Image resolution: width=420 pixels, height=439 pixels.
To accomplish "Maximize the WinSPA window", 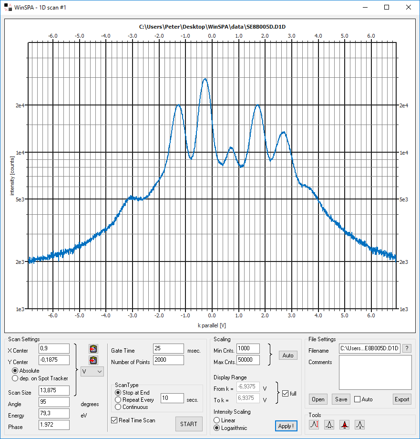I will (387, 7).
